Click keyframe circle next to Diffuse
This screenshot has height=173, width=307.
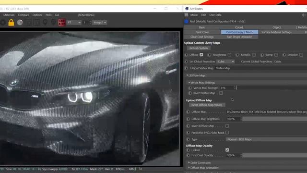pyautogui.click(x=186, y=55)
